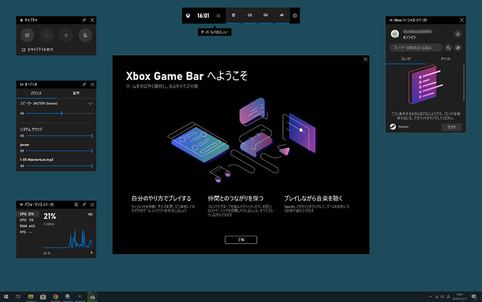This screenshot has height=302, width=482.
Task: Click the Xbox logo on the Game Bar
Action: coord(188,16)
